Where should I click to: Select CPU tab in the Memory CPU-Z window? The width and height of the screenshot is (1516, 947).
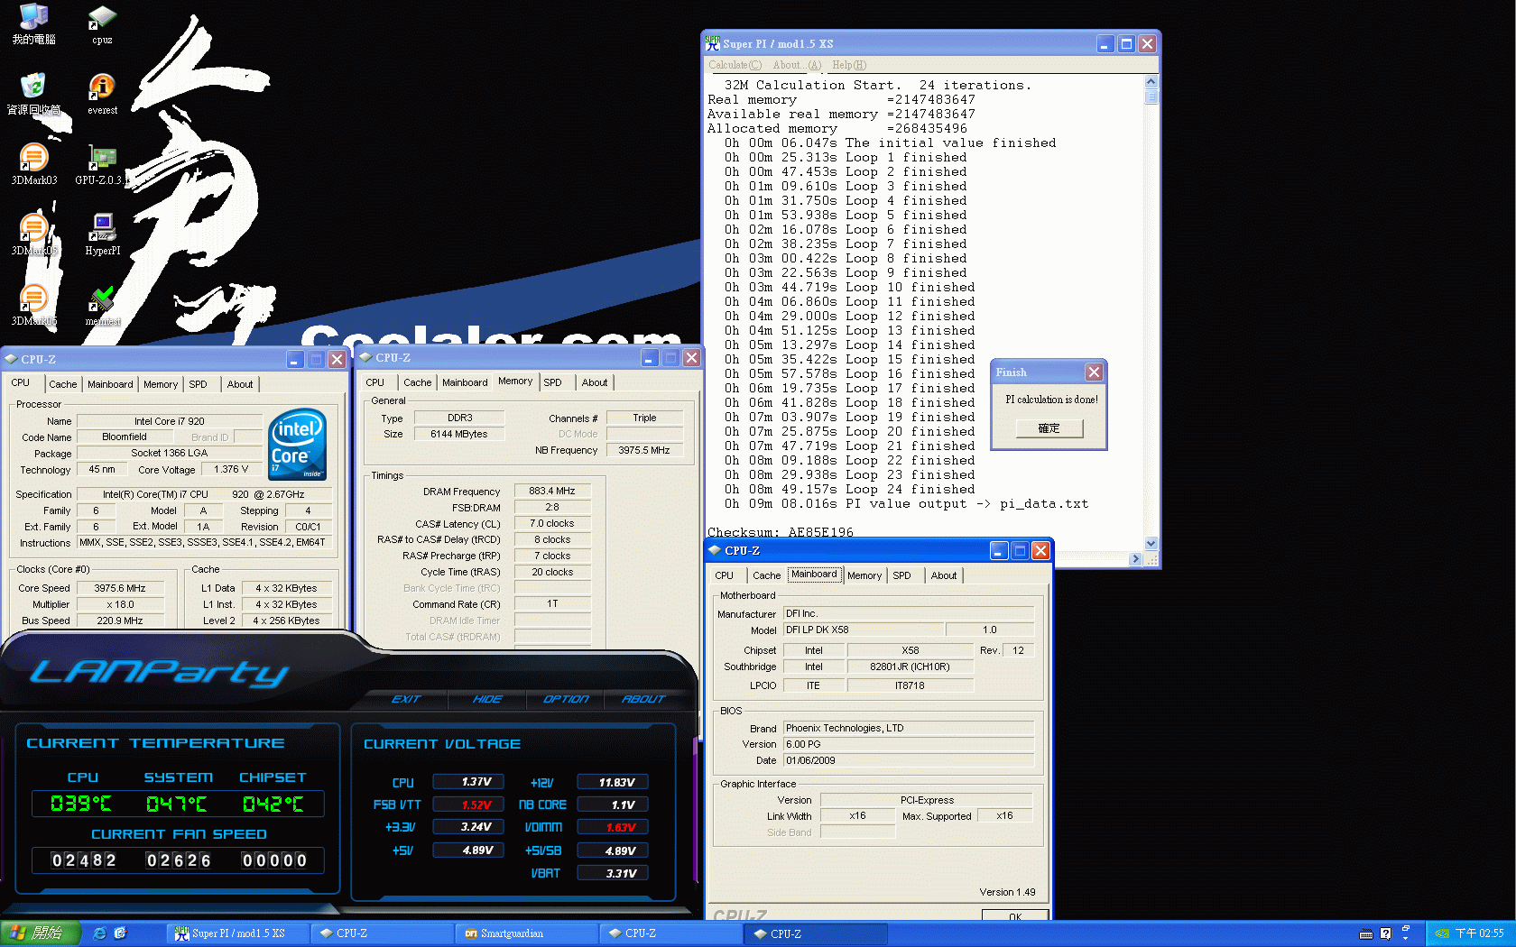375,382
